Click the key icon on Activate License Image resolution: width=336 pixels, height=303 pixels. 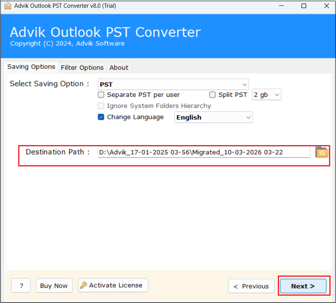[x=83, y=285]
